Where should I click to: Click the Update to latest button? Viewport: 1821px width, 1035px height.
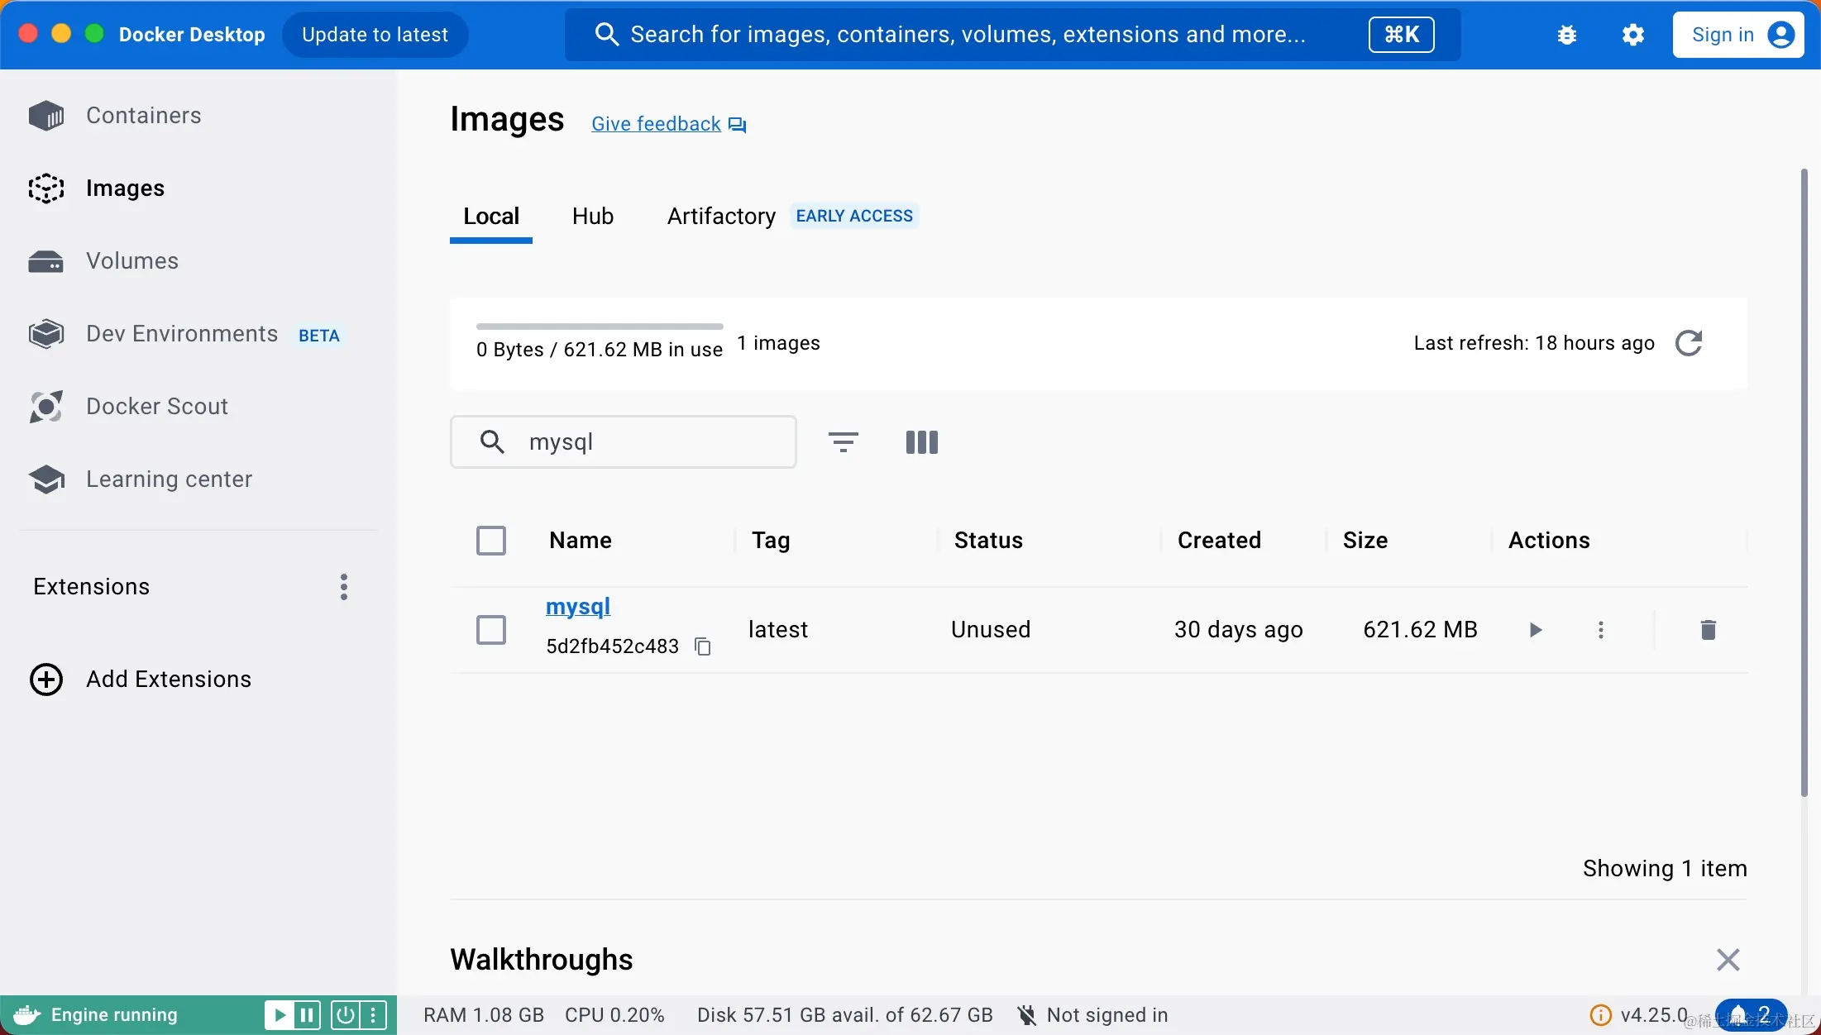(x=375, y=35)
